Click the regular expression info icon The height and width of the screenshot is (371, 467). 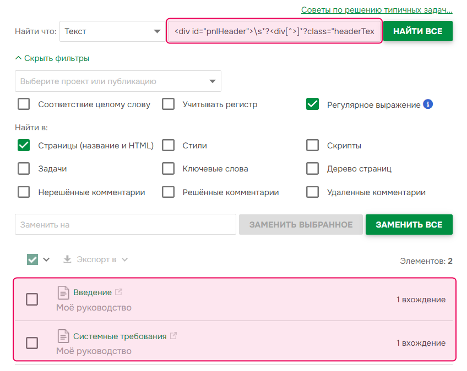[x=428, y=104]
